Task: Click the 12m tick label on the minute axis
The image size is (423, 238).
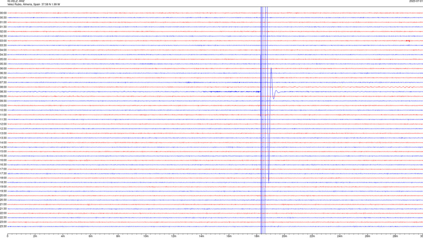Action: [x=174, y=236]
